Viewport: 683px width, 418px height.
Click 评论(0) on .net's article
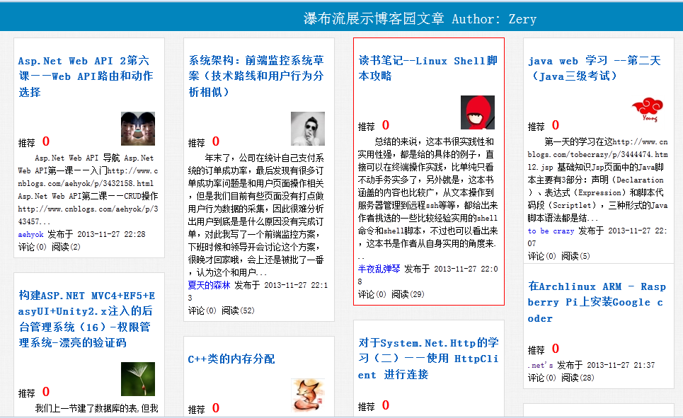click(542, 378)
